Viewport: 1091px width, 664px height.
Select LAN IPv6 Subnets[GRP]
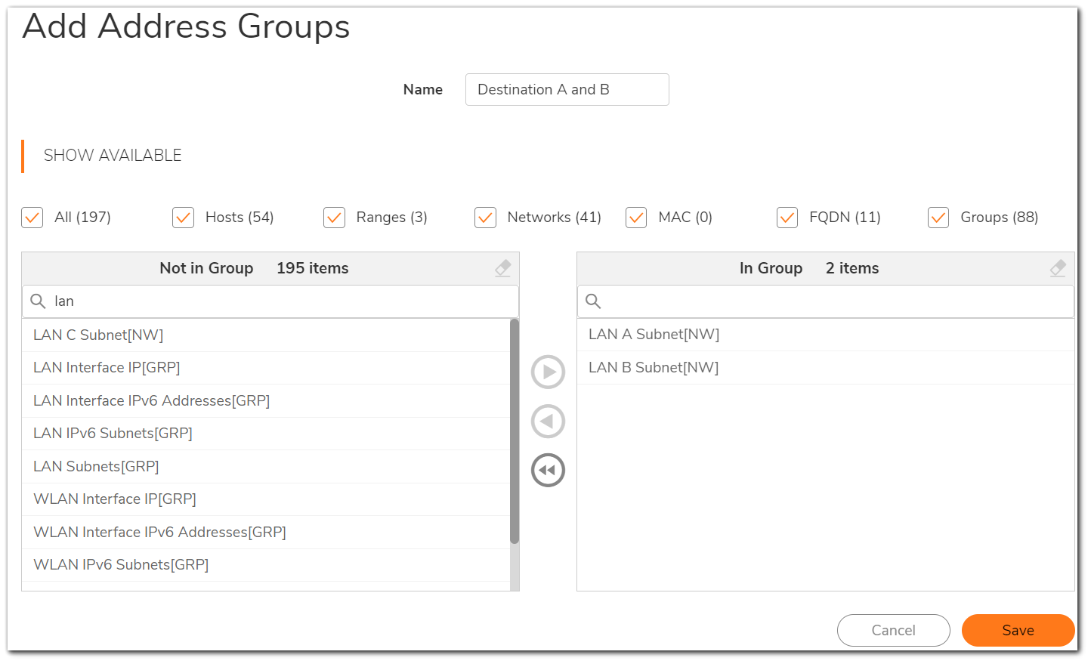[266, 434]
